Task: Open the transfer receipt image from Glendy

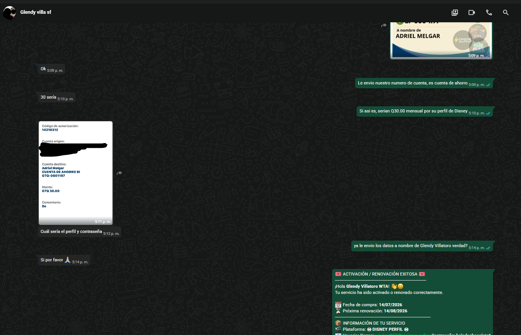Action: pyautogui.click(x=76, y=173)
